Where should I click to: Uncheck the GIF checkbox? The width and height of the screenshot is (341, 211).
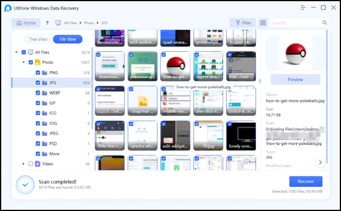tap(38, 103)
